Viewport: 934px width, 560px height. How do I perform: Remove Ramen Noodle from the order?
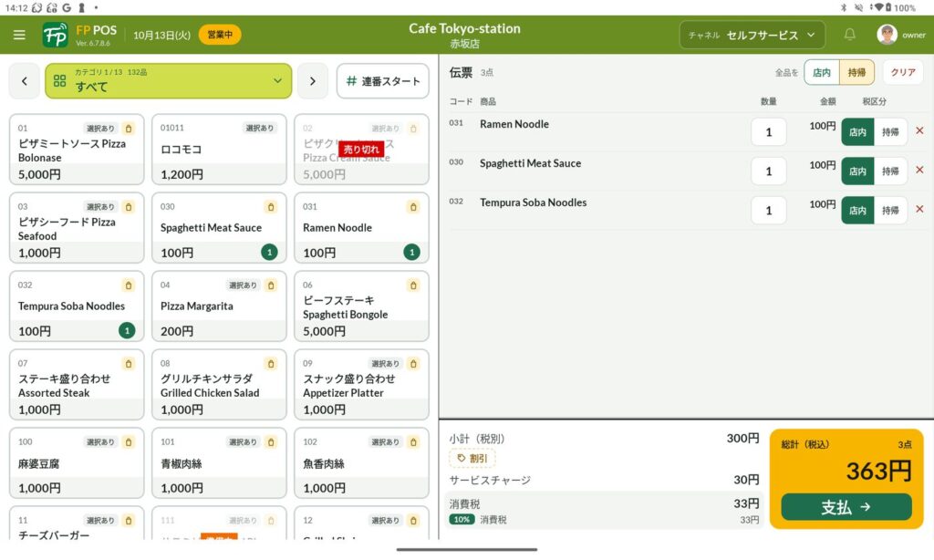pos(919,131)
